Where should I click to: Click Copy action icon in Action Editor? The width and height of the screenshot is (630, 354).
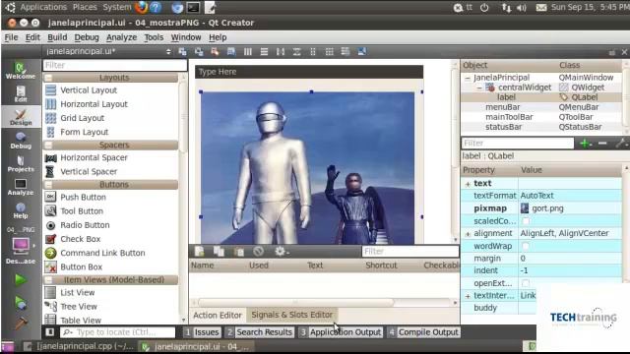click(219, 252)
